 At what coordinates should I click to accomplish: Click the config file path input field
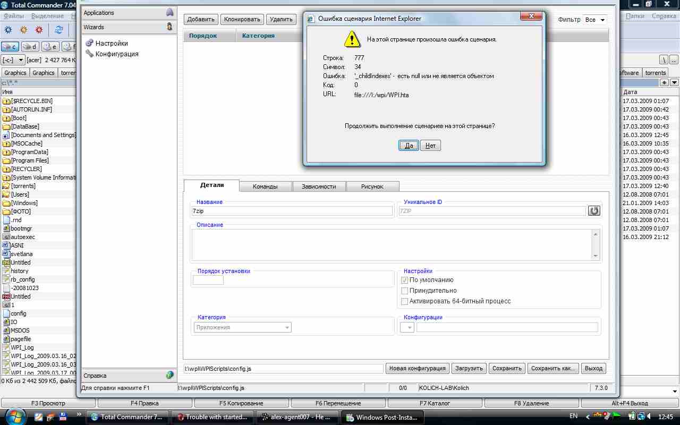click(283, 368)
